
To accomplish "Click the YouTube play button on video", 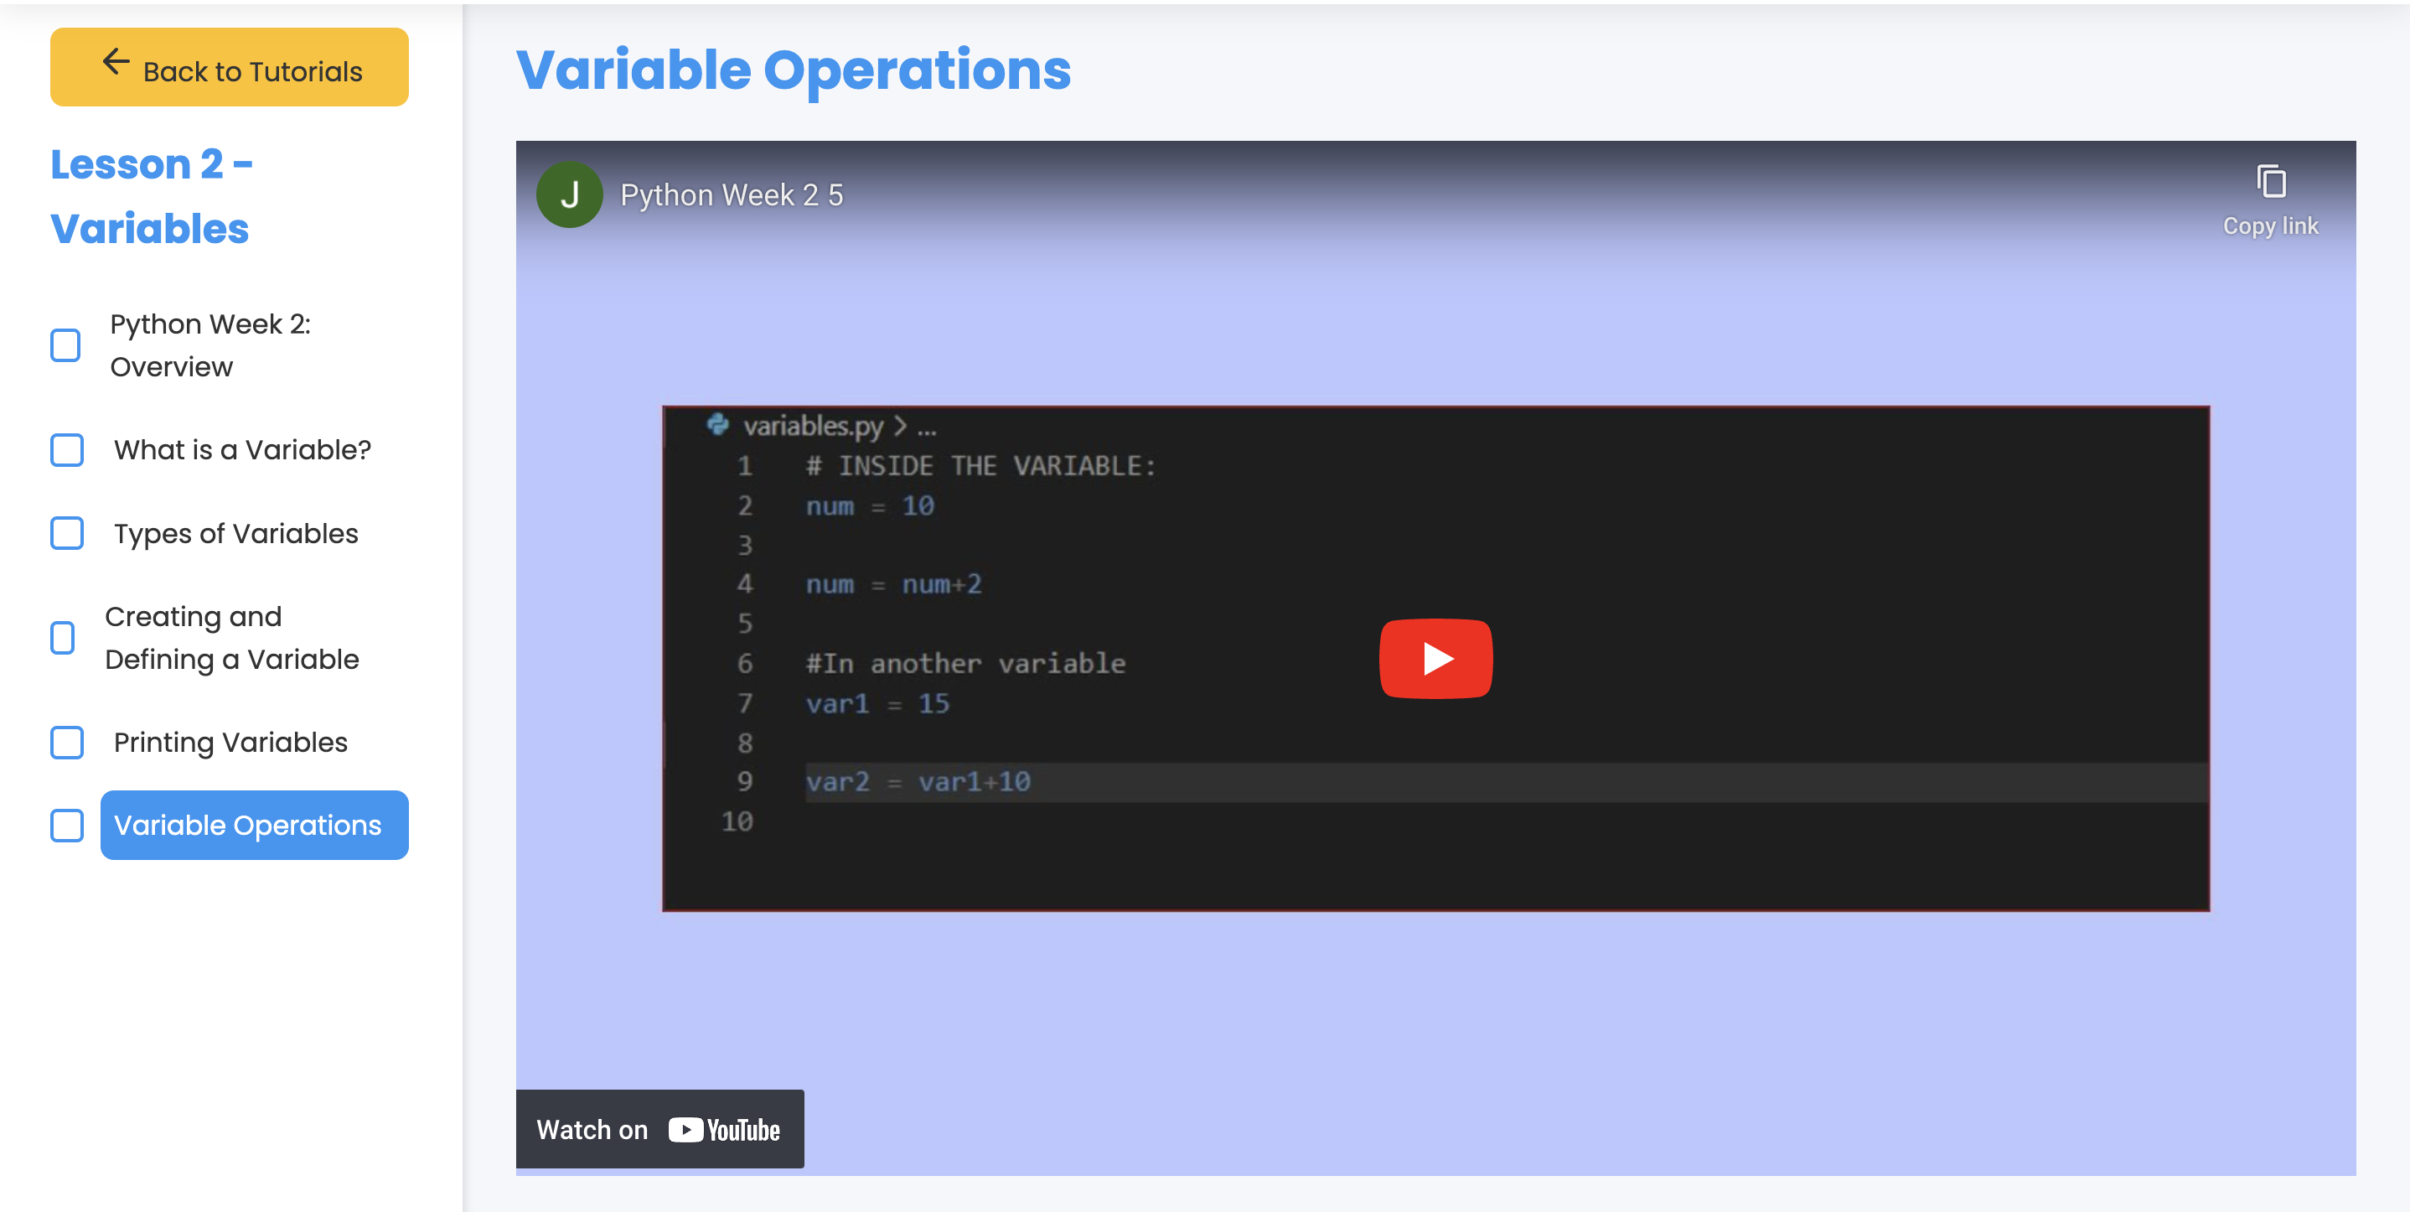I will click(1435, 657).
